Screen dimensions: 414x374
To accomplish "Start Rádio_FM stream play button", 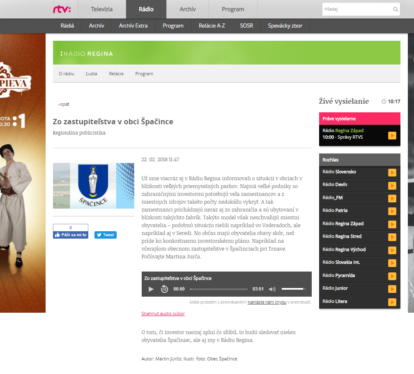I will click(x=392, y=199).
